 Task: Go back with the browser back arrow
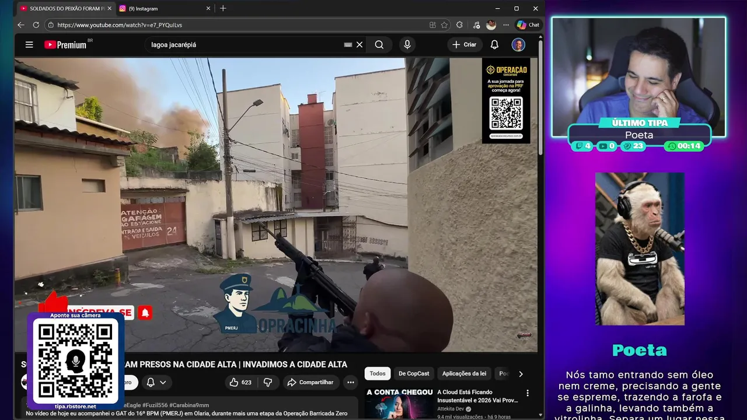pos(21,25)
